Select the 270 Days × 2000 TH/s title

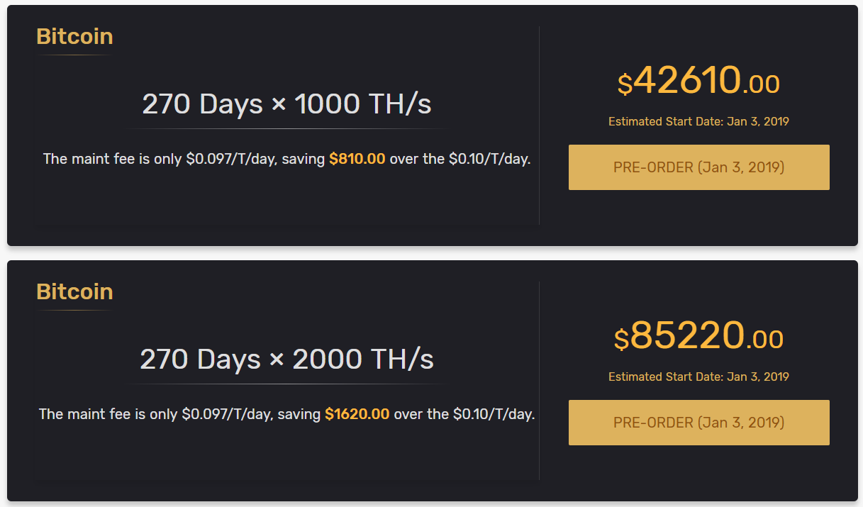click(286, 360)
